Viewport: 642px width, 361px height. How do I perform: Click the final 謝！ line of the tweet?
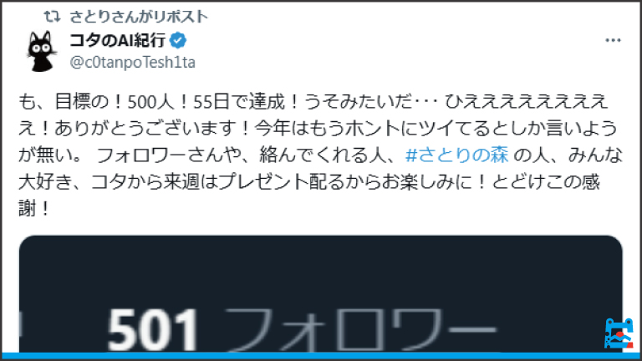[34, 209]
